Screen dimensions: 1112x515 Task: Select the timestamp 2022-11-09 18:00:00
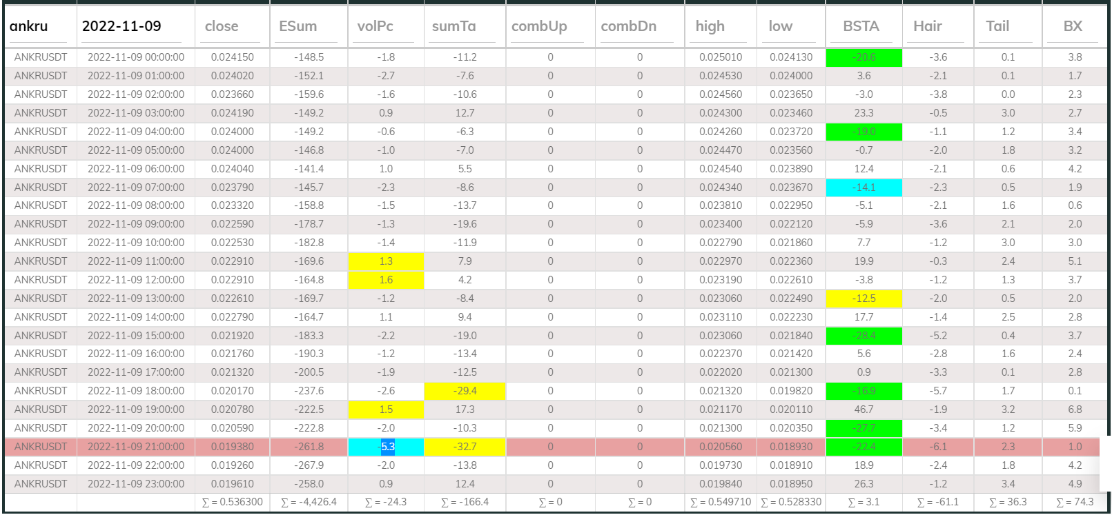pyautogui.click(x=136, y=391)
